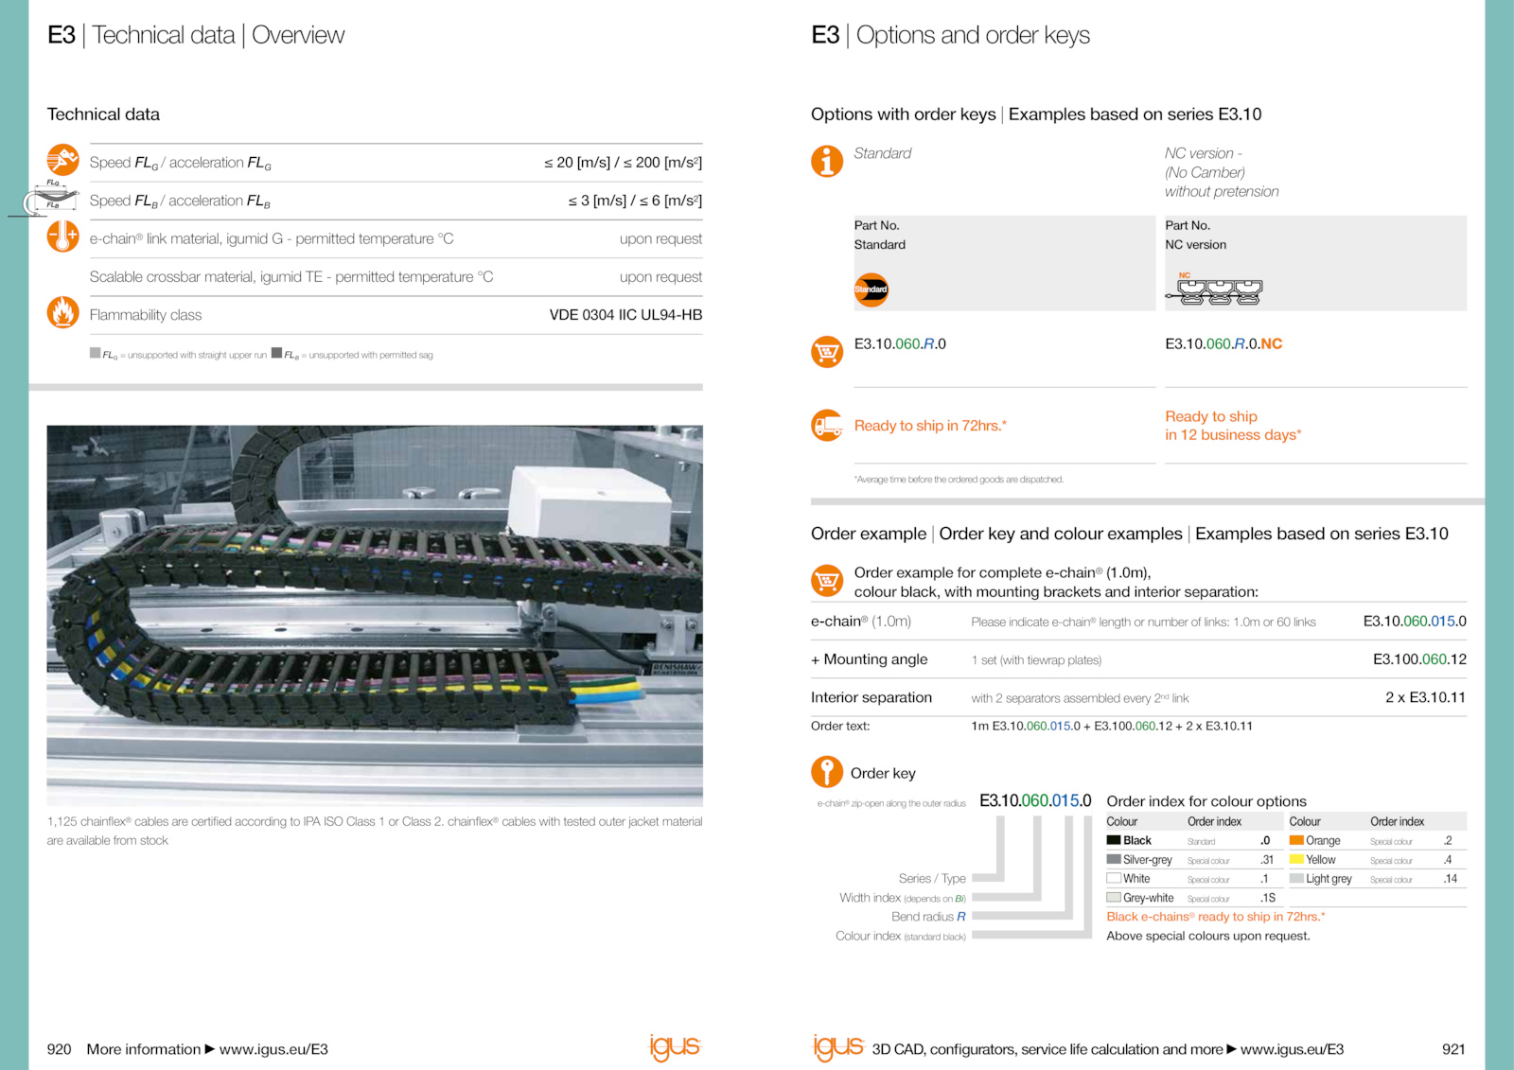
Task: Click the Orange colour swatch
Action: (x=1296, y=840)
